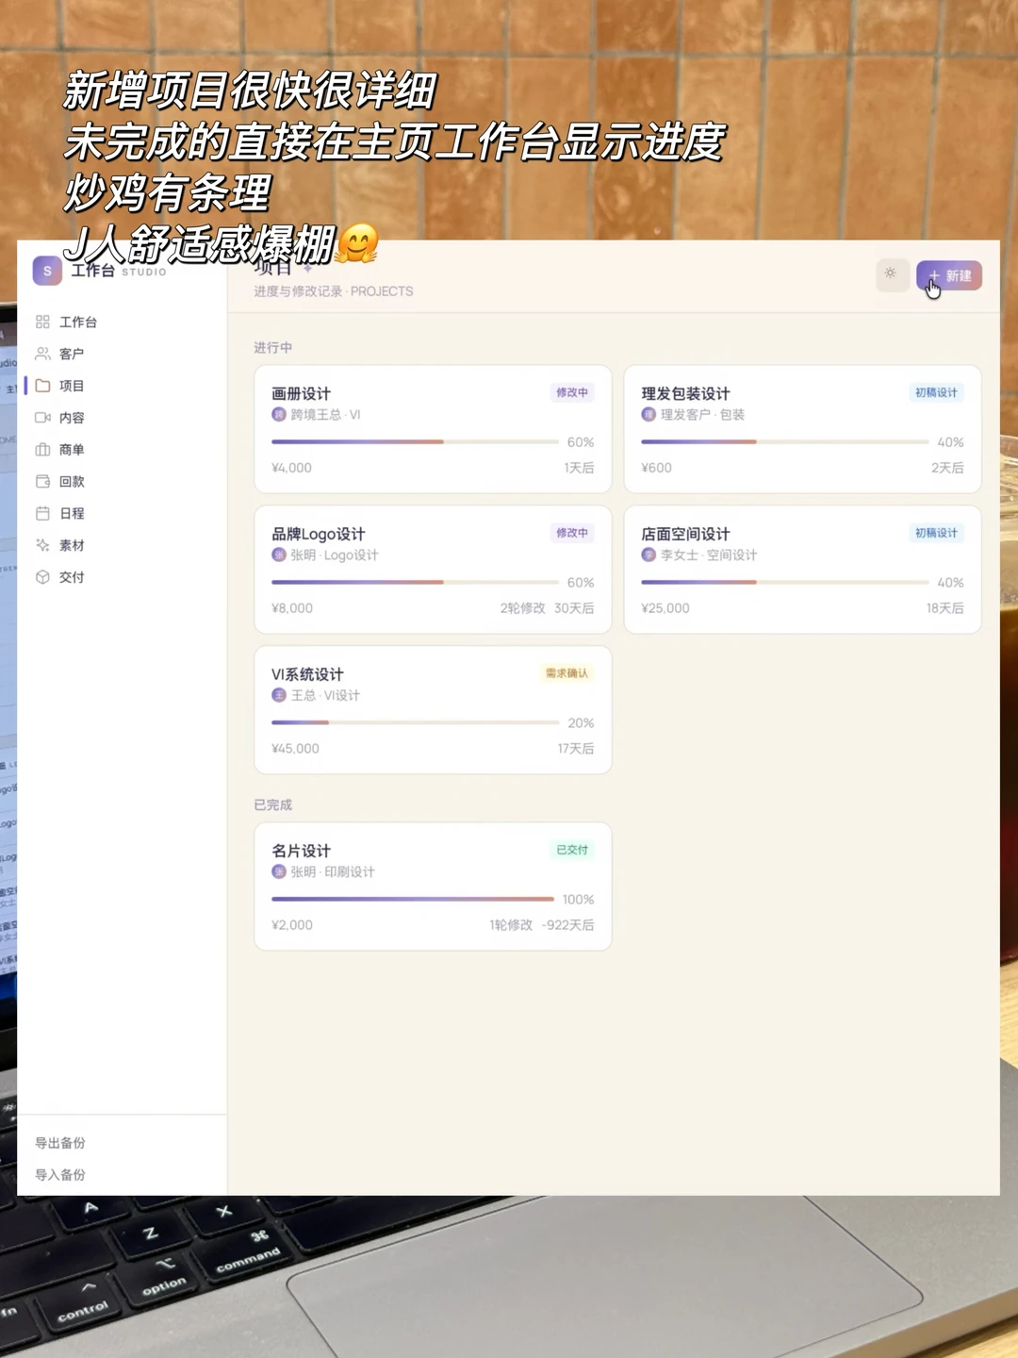Open the 回款 wallet icon in sidebar
1018x1358 pixels.
pos(42,482)
